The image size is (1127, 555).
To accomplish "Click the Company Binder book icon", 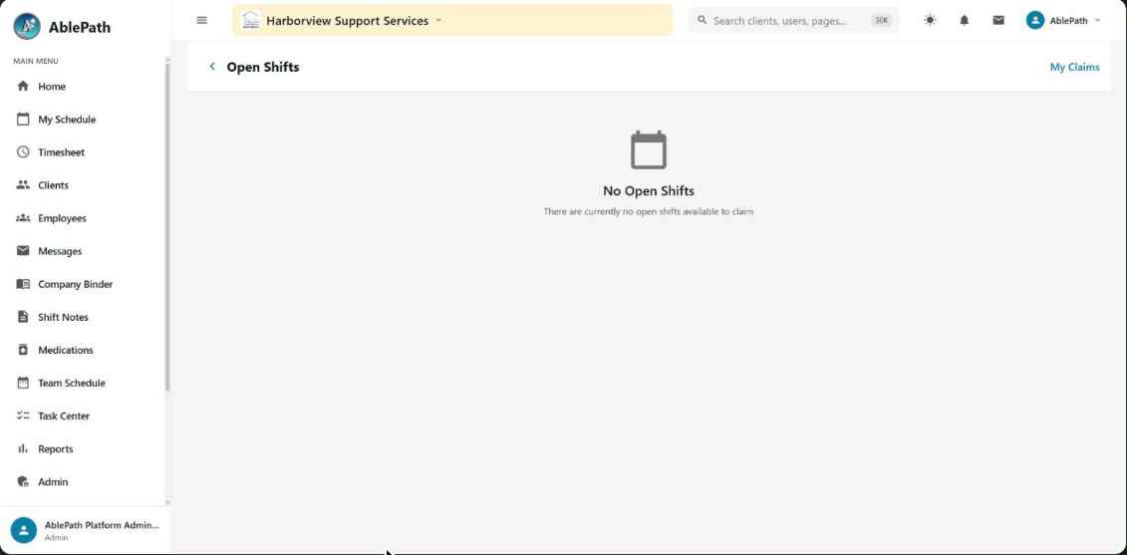I will pyautogui.click(x=23, y=284).
